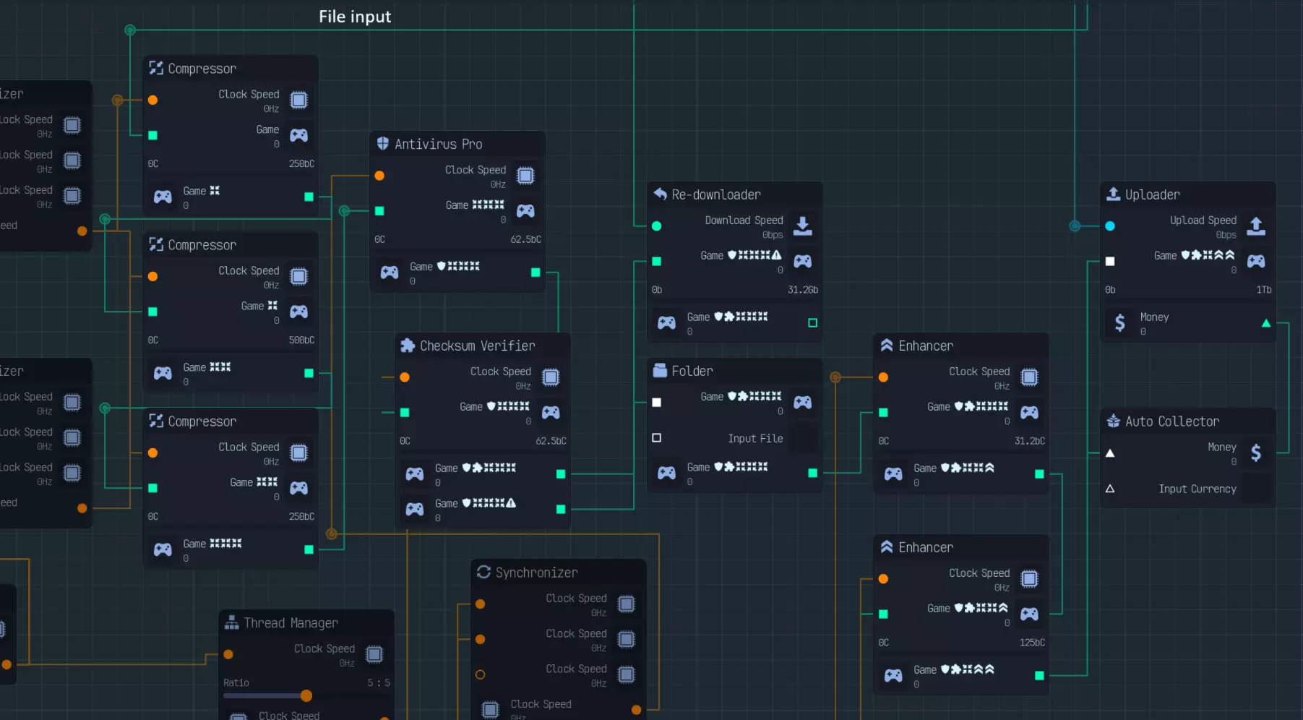Click gamepad icon in the 500bC Compressor input
The image size is (1303, 720).
tap(298, 312)
